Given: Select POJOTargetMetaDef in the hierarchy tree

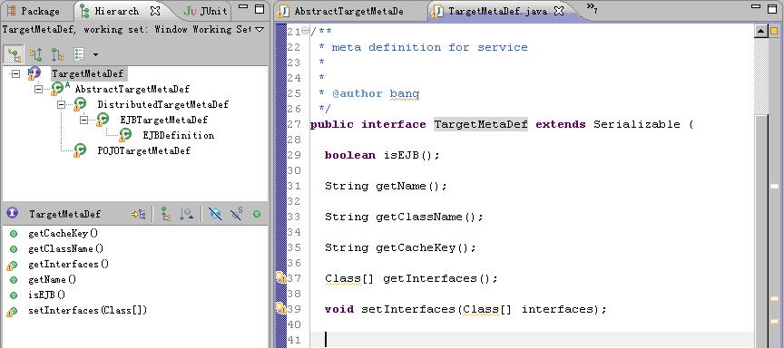Looking at the screenshot, I should point(144,150).
